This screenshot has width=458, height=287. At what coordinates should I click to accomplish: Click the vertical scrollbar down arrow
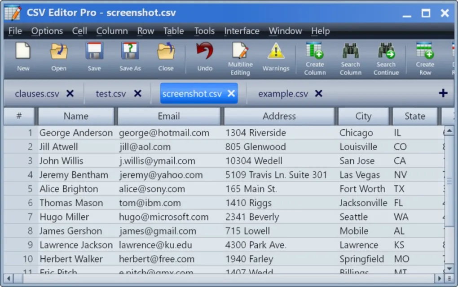tap(449, 269)
